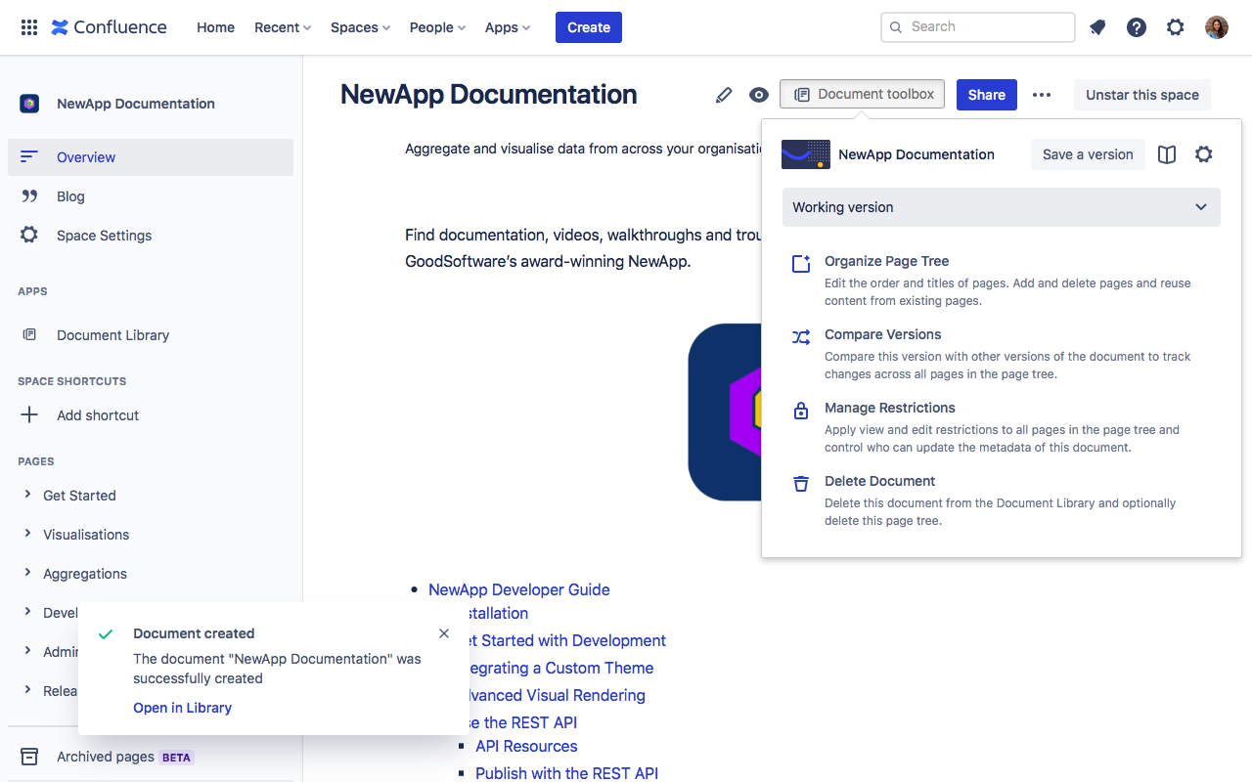The image size is (1252, 782).
Task: Open toolbox settings gear icon
Action: (1204, 154)
